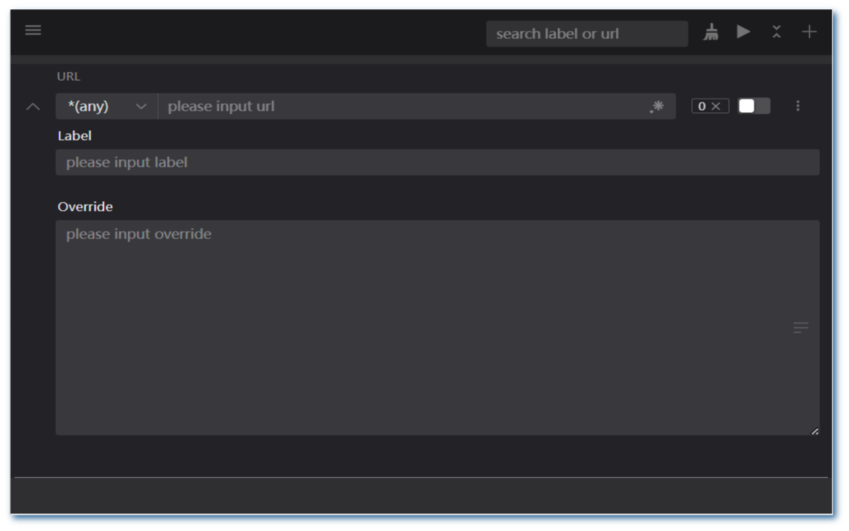Click the format icon inside the override editor
Image resolution: width=849 pixels, height=531 pixels.
click(801, 327)
